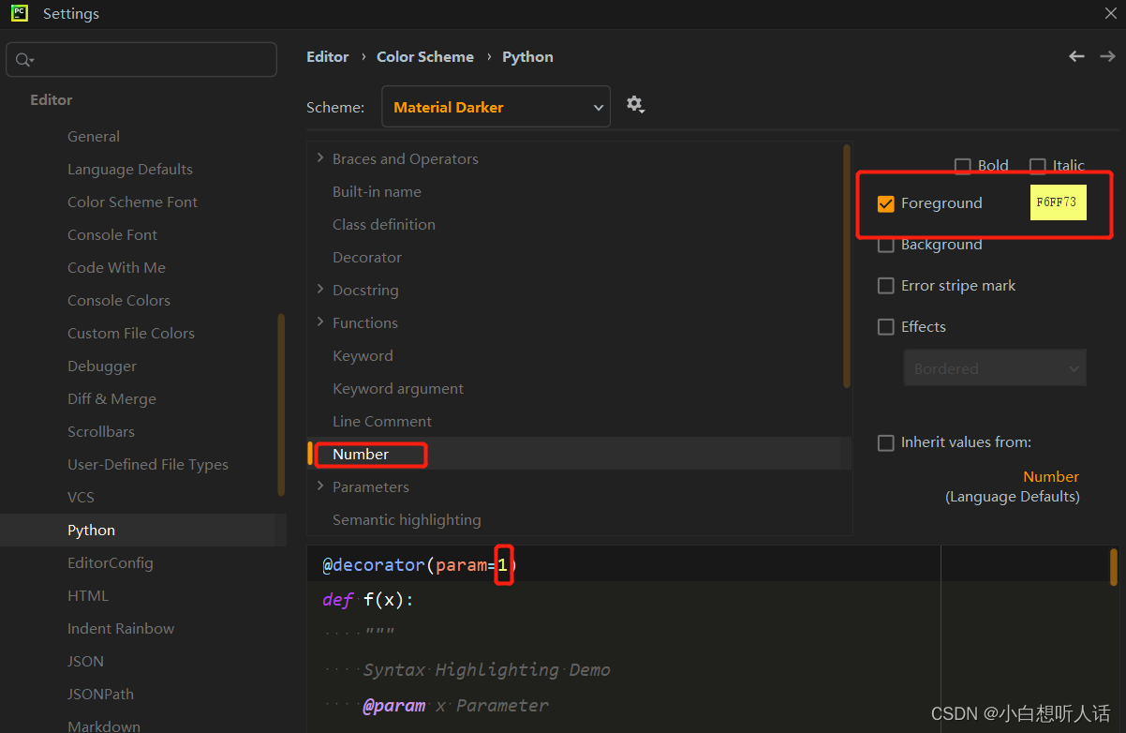Select Line Comment in the list
Image resolution: width=1126 pixels, height=733 pixels.
pyautogui.click(x=382, y=421)
